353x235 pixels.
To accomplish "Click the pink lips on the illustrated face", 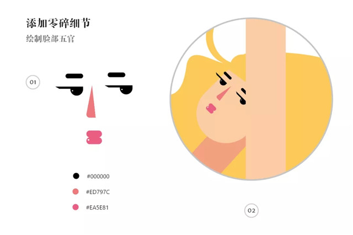I will 211,109.
